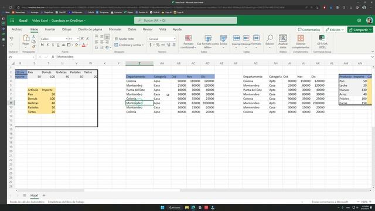
Task: Toggle align left horizontal alignment
Action: click(96, 42)
